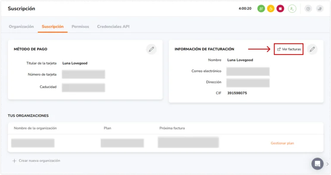
Task: Click the Próxima factura column header
Action: (x=172, y=128)
